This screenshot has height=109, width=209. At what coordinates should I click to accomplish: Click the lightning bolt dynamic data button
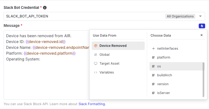(x=202, y=26)
